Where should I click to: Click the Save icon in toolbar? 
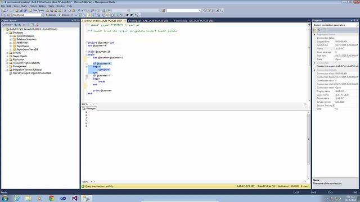21,10
